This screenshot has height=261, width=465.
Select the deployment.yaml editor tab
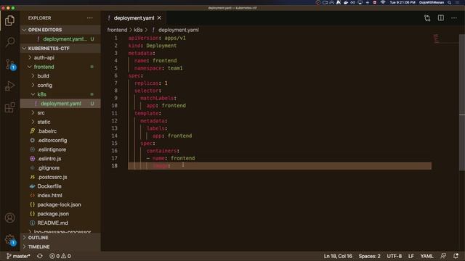(x=134, y=18)
